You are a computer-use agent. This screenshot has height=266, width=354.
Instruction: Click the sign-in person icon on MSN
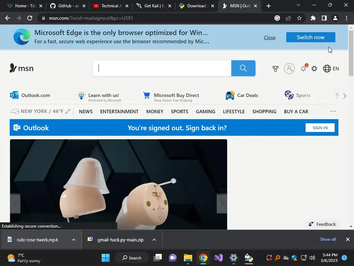pos(289,69)
